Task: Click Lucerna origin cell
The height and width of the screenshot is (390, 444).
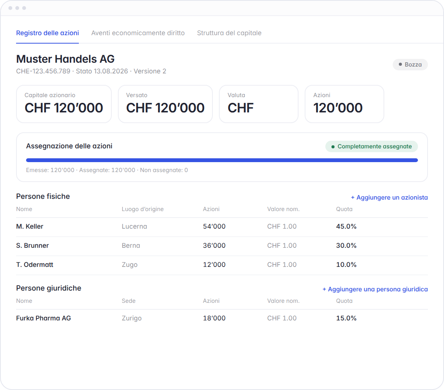Action: 134,226
